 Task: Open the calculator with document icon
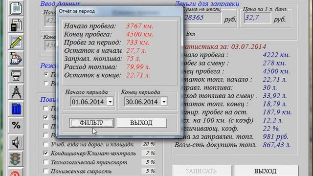pos(16,25)
